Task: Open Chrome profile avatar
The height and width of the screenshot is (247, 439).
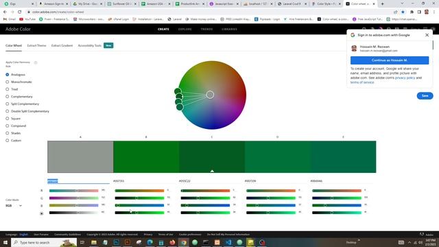Action: (427, 12)
